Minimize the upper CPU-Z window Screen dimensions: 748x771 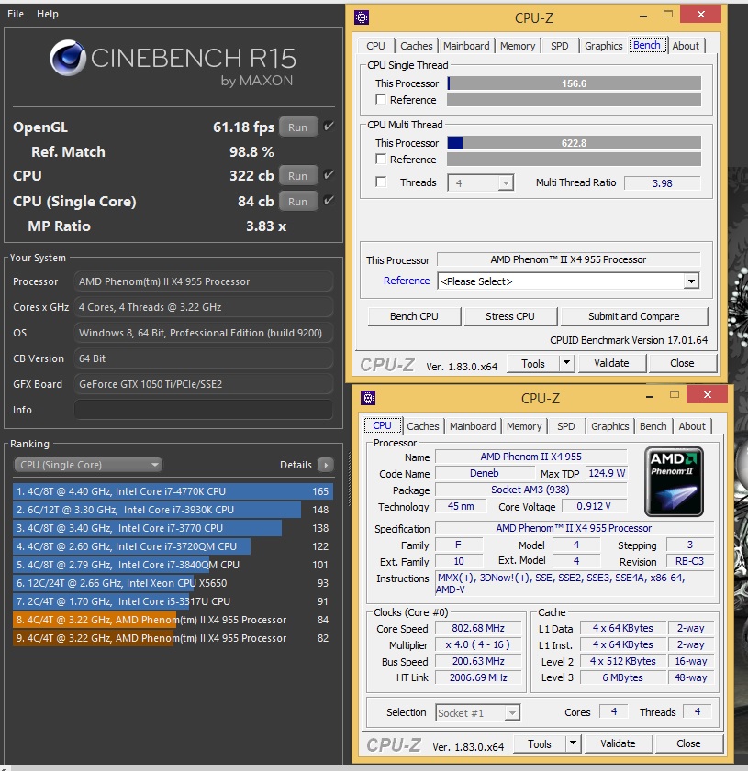point(642,16)
